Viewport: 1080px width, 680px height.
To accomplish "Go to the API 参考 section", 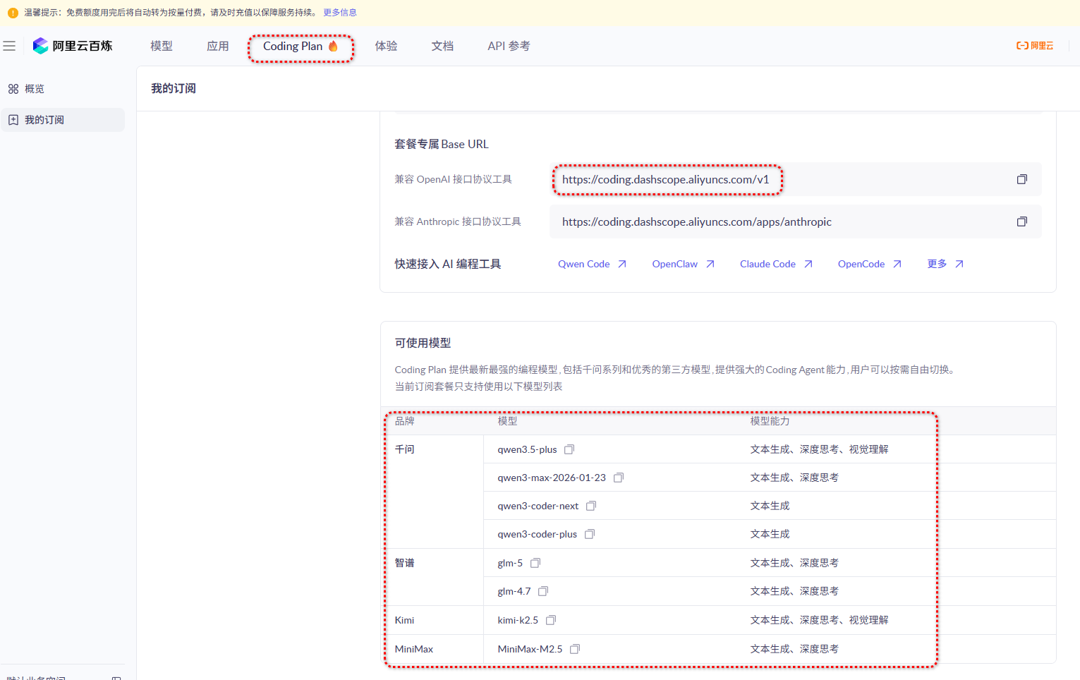I will pyautogui.click(x=508, y=45).
